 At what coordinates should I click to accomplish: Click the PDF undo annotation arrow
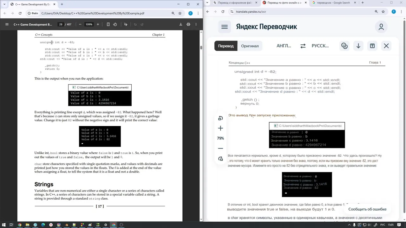135,24
